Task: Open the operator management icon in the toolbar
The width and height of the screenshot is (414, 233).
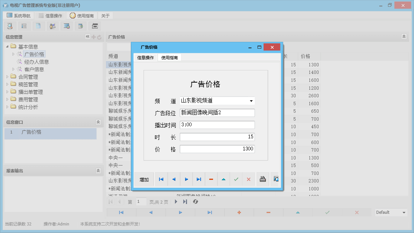Action: 52,26
